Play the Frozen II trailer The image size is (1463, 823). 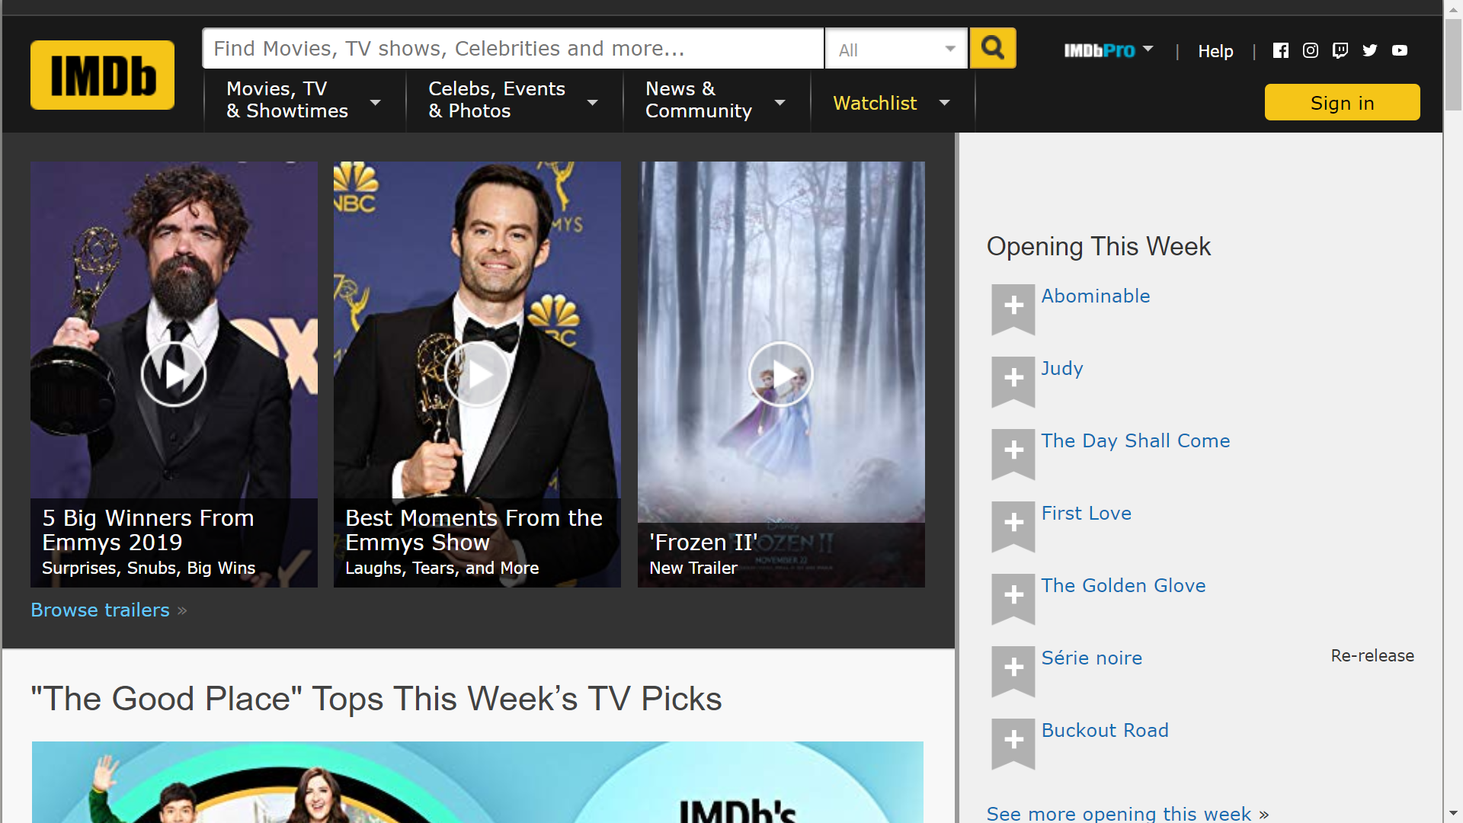click(x=781, y=374)
